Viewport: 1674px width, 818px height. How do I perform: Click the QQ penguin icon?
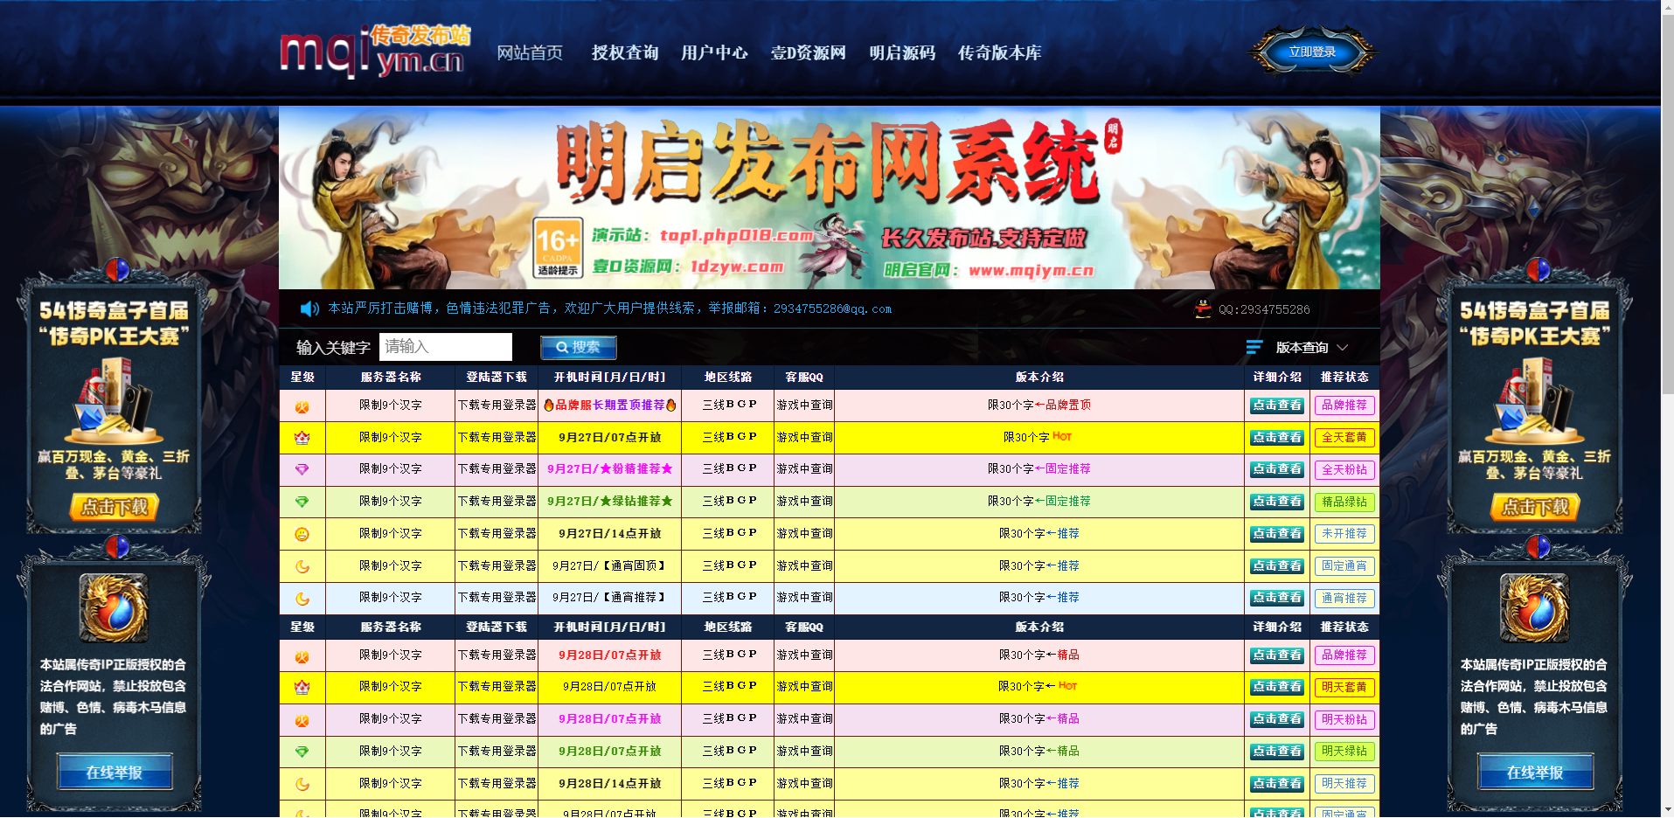1203,309
